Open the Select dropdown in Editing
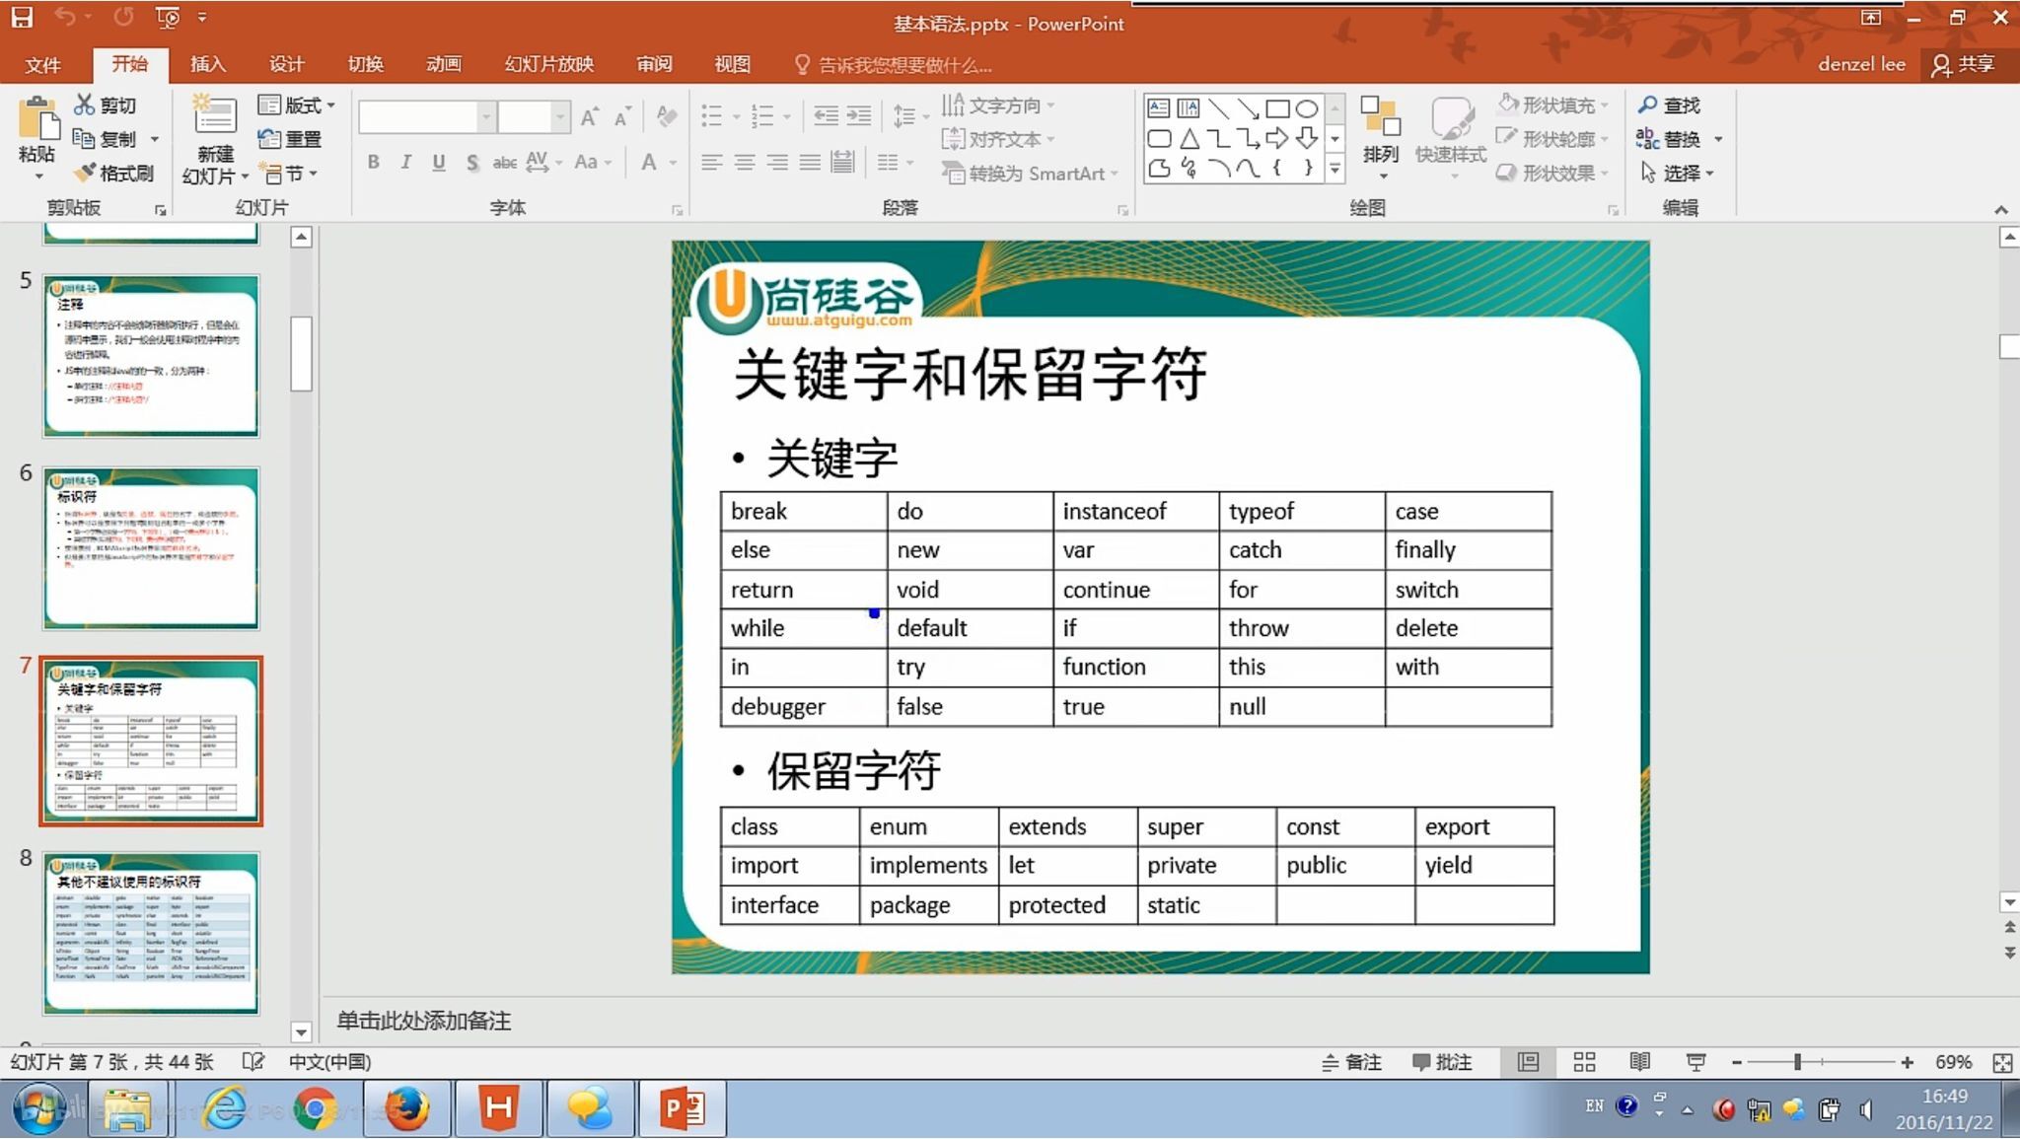Viewport: 2020px width, 1139px height. [1678, 173]
